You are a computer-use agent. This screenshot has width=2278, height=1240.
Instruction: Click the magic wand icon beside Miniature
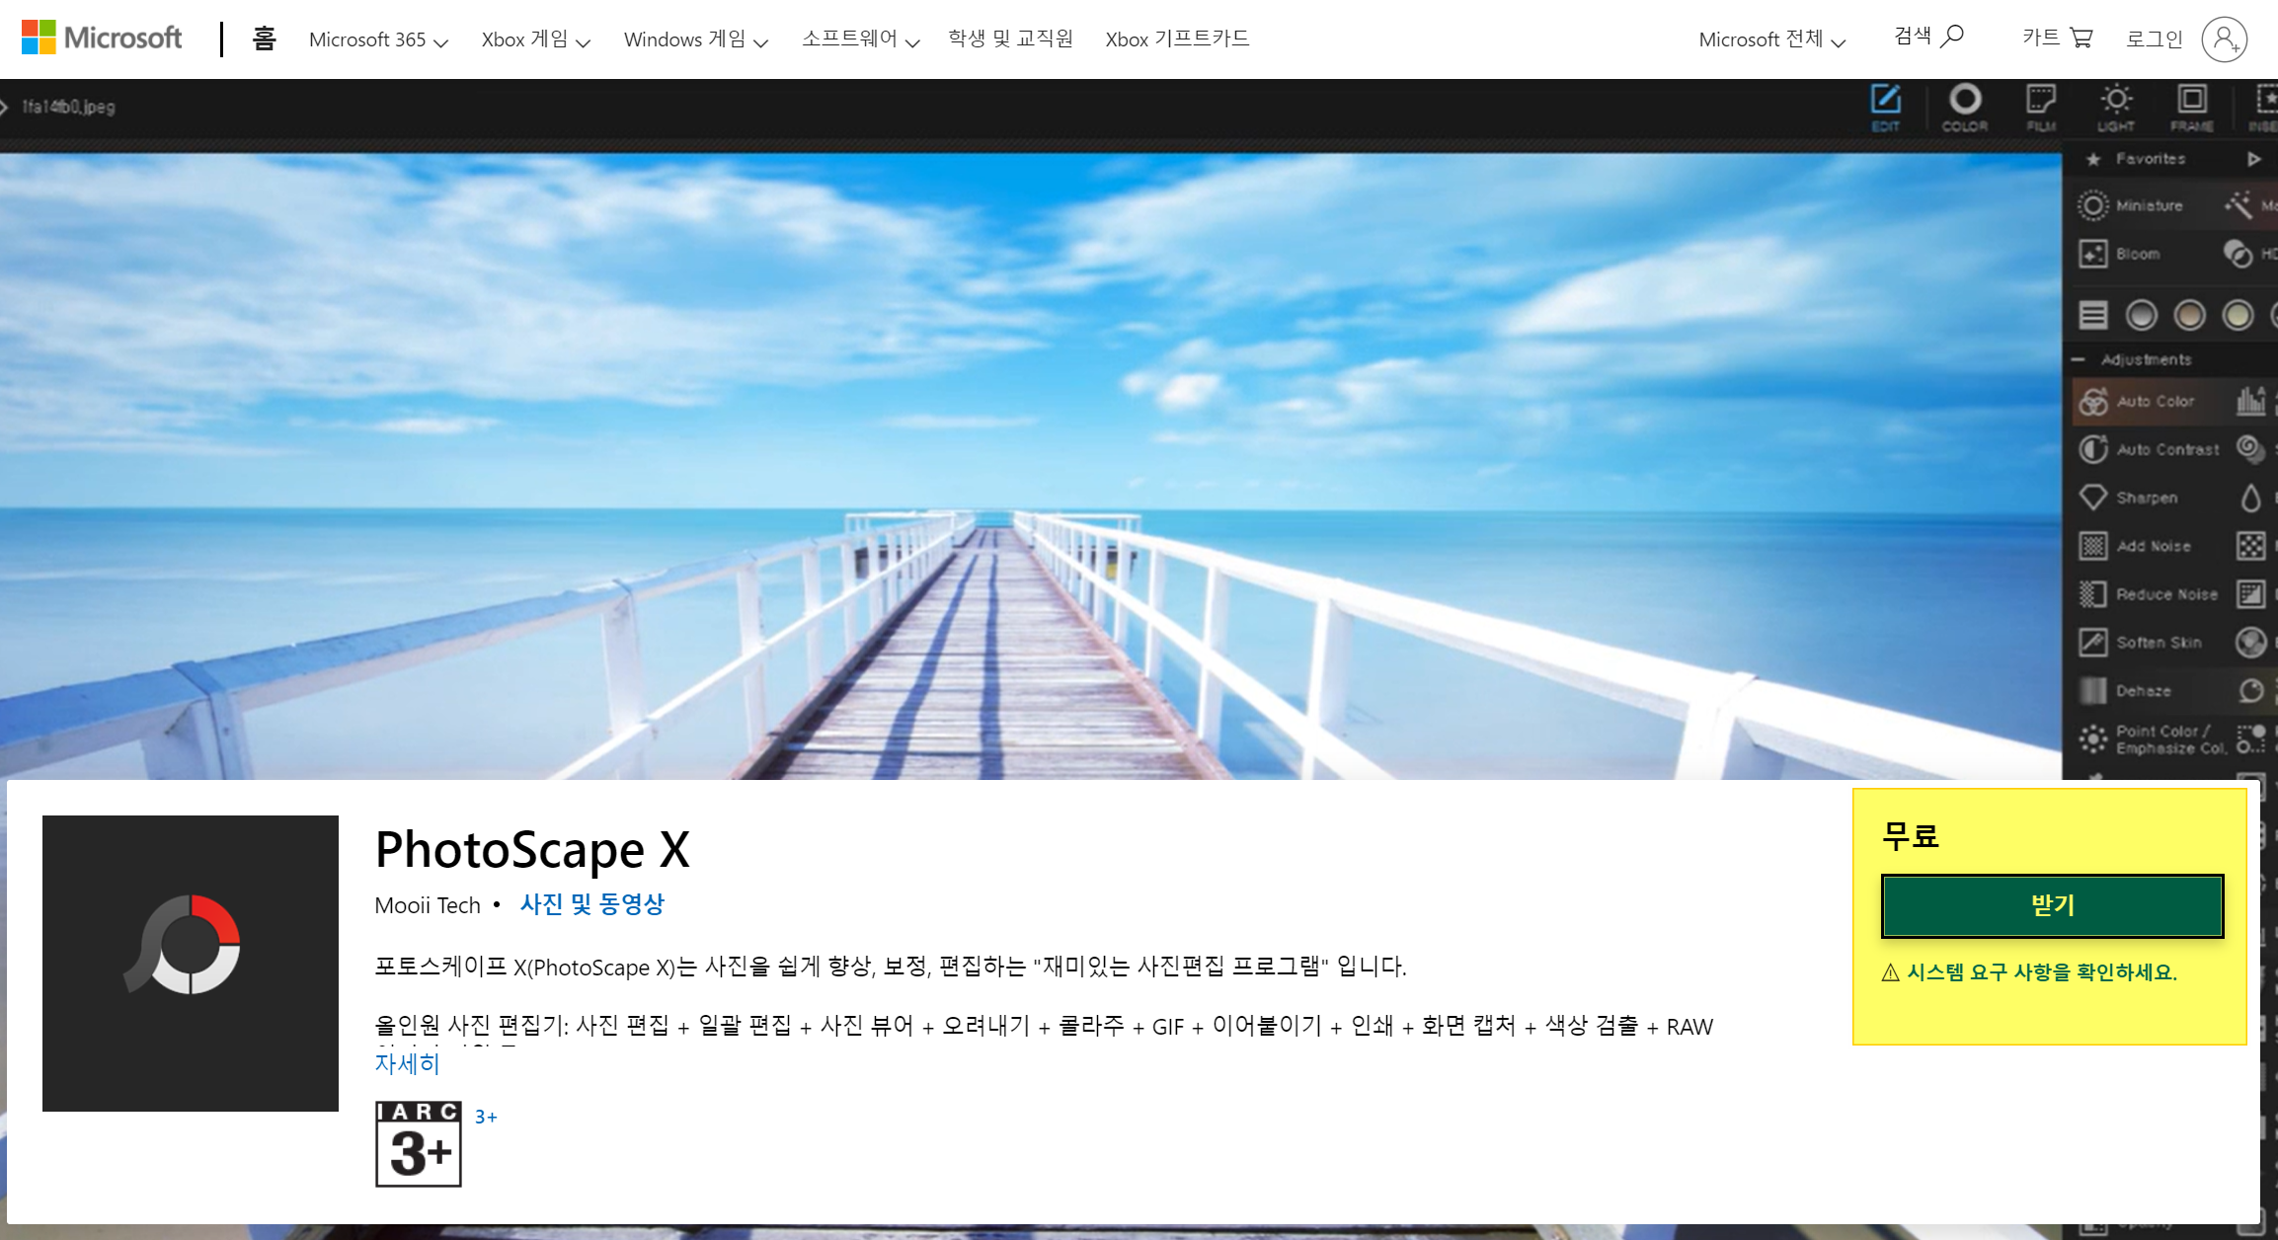tap(2239, 205)
